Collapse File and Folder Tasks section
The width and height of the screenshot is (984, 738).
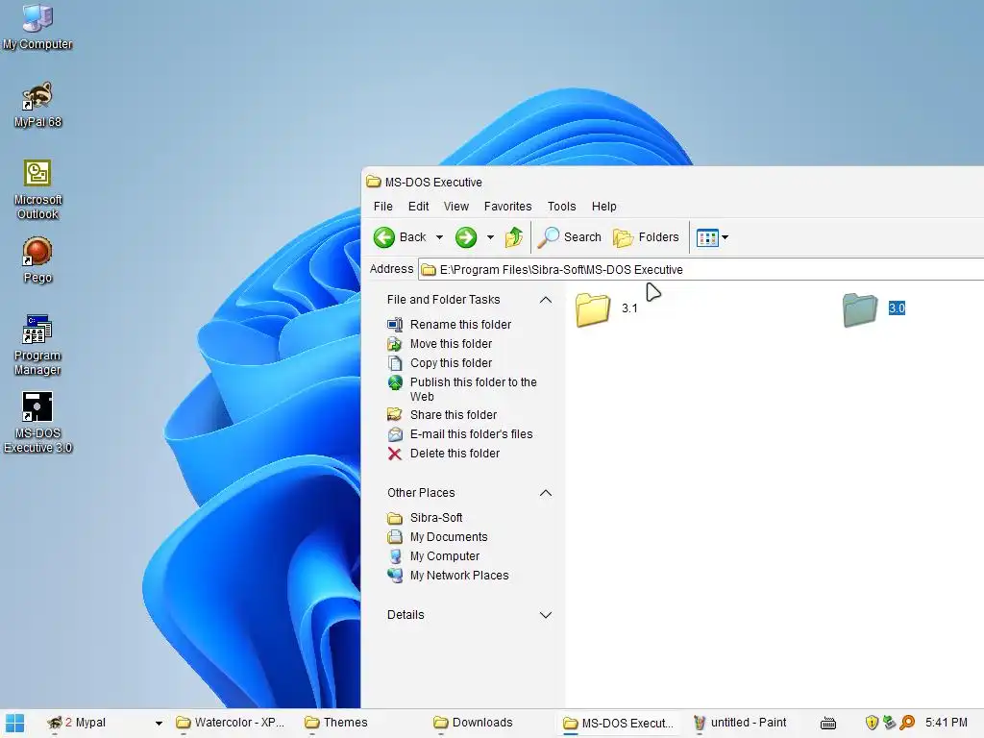(546, 300)
